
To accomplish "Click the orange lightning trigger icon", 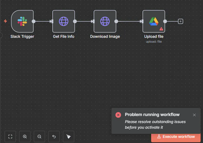I will (5, 21).
